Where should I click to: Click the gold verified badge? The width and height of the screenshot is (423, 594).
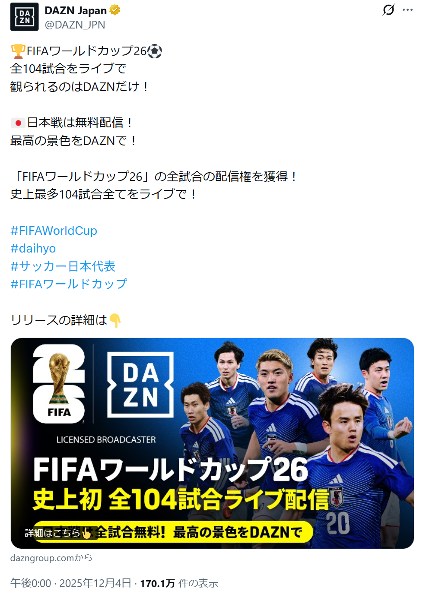click(x=114, y=10)
